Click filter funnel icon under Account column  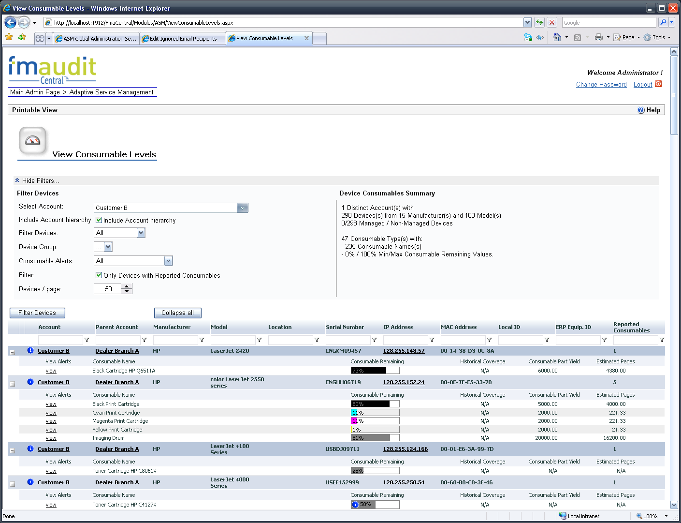click(87, 340)
